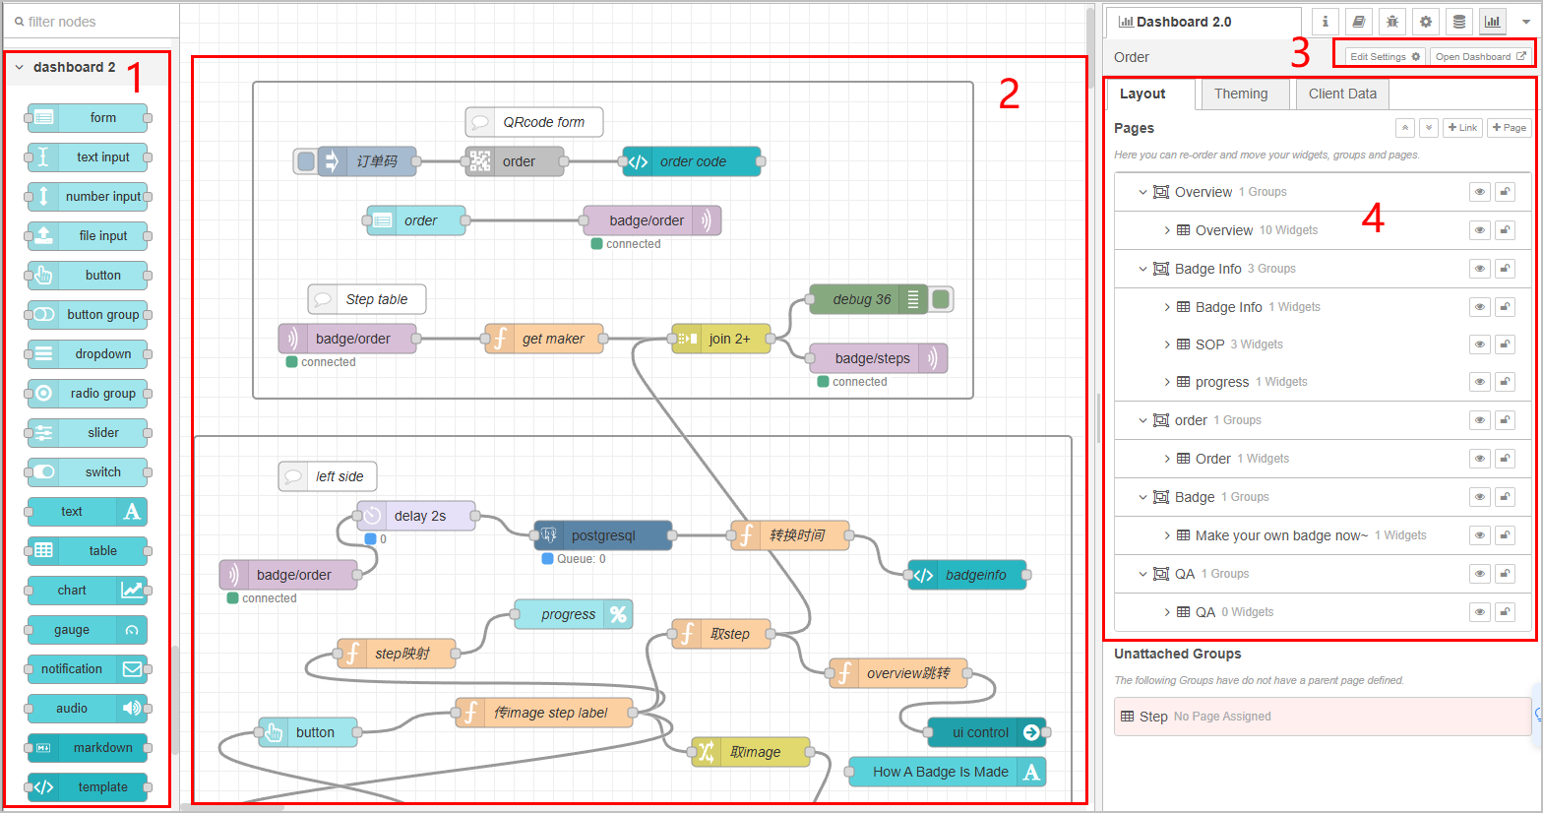Open configuration nodes gear icon
The height and width of the screenshot is (813, 1543).
click(x=1425, y=22)
